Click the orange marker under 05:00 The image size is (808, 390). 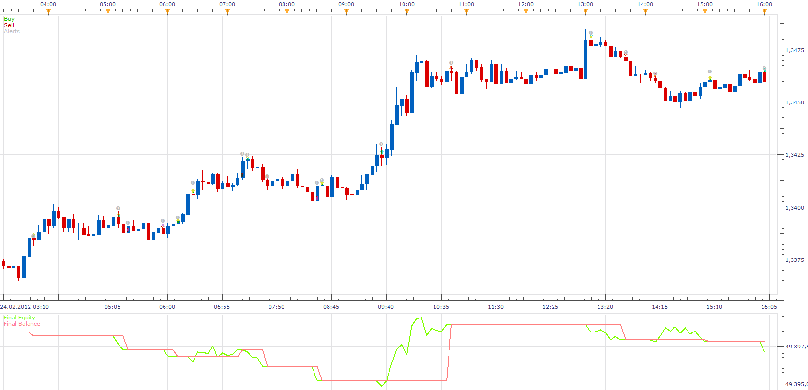pos(108,12)
